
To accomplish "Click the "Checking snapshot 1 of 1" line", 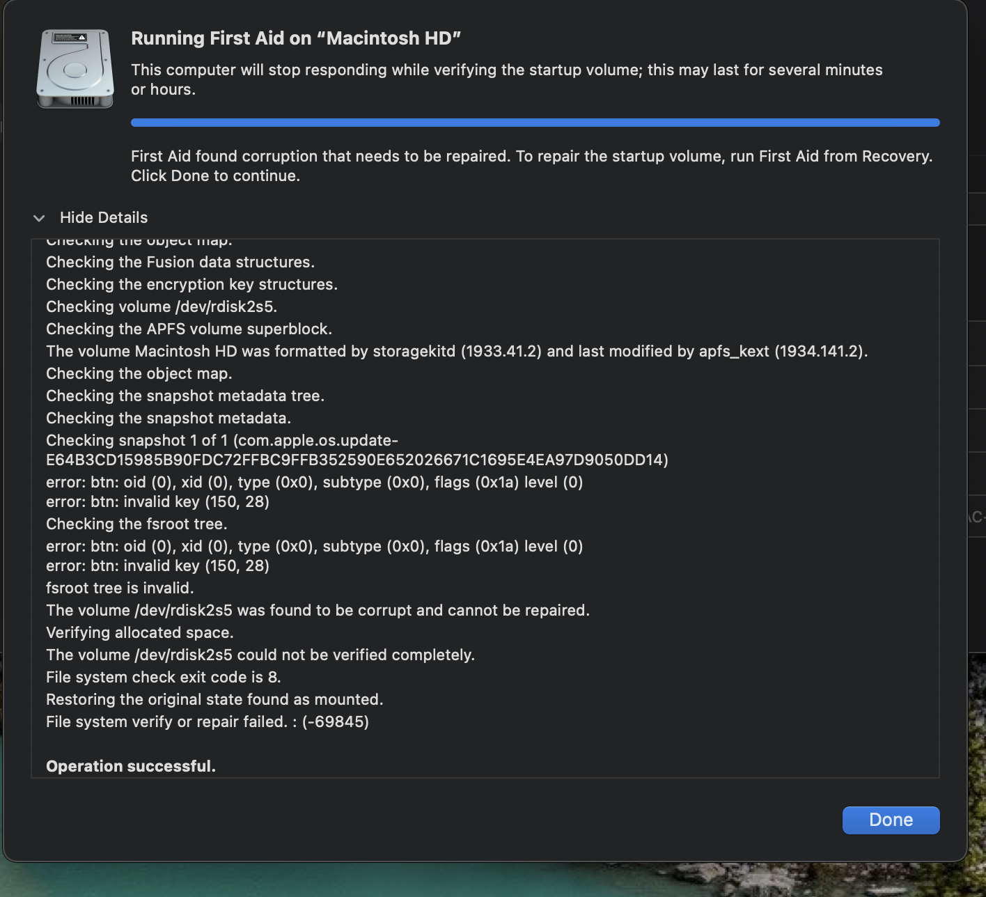I will tap(222, 440).
